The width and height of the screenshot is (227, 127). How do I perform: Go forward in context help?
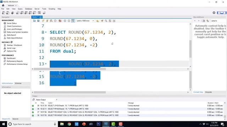(199, 21)
